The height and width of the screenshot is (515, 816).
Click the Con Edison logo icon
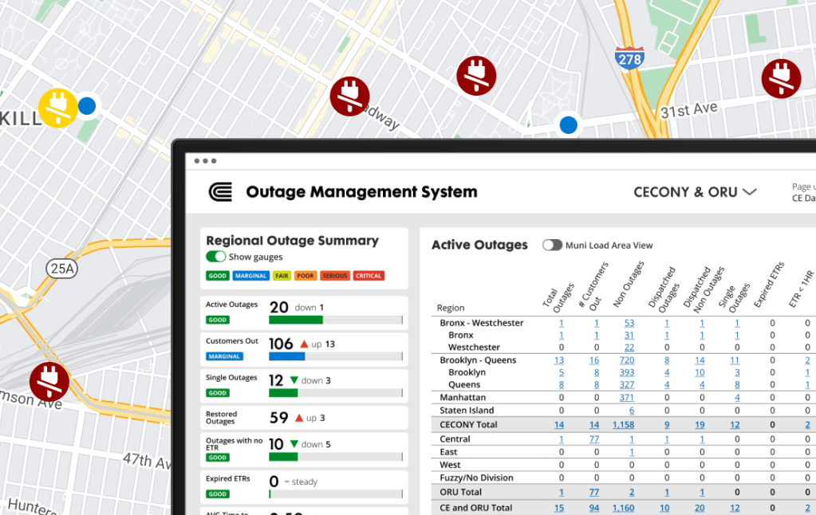coord(220,192)
